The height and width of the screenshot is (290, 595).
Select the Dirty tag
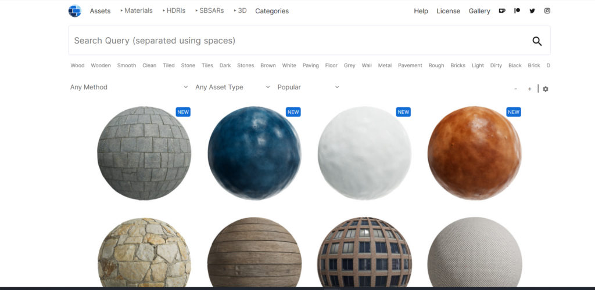[x=496, y=66]
